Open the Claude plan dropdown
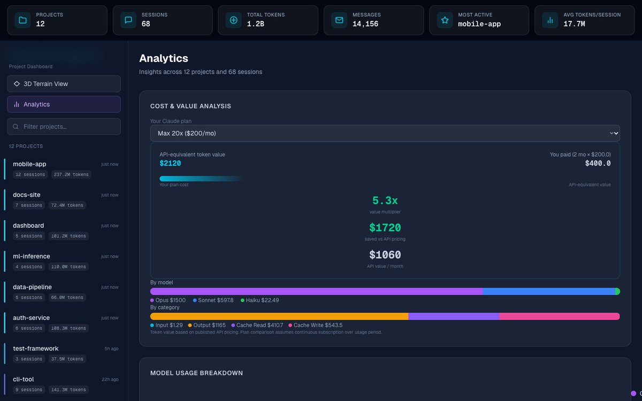The image size is (642, 401). point(385,133)
